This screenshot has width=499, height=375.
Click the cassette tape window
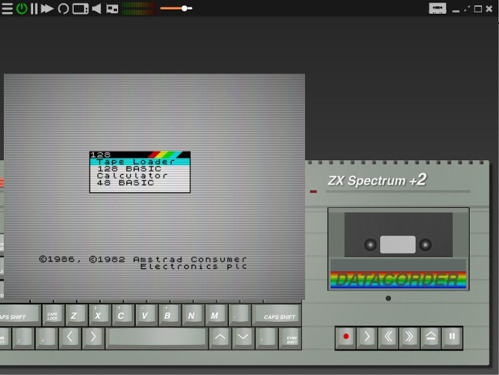(398, 234)
